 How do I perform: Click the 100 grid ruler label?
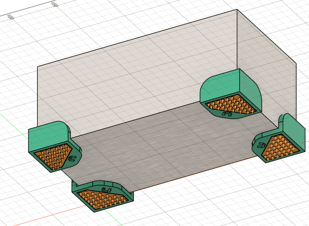click(10, 17)
